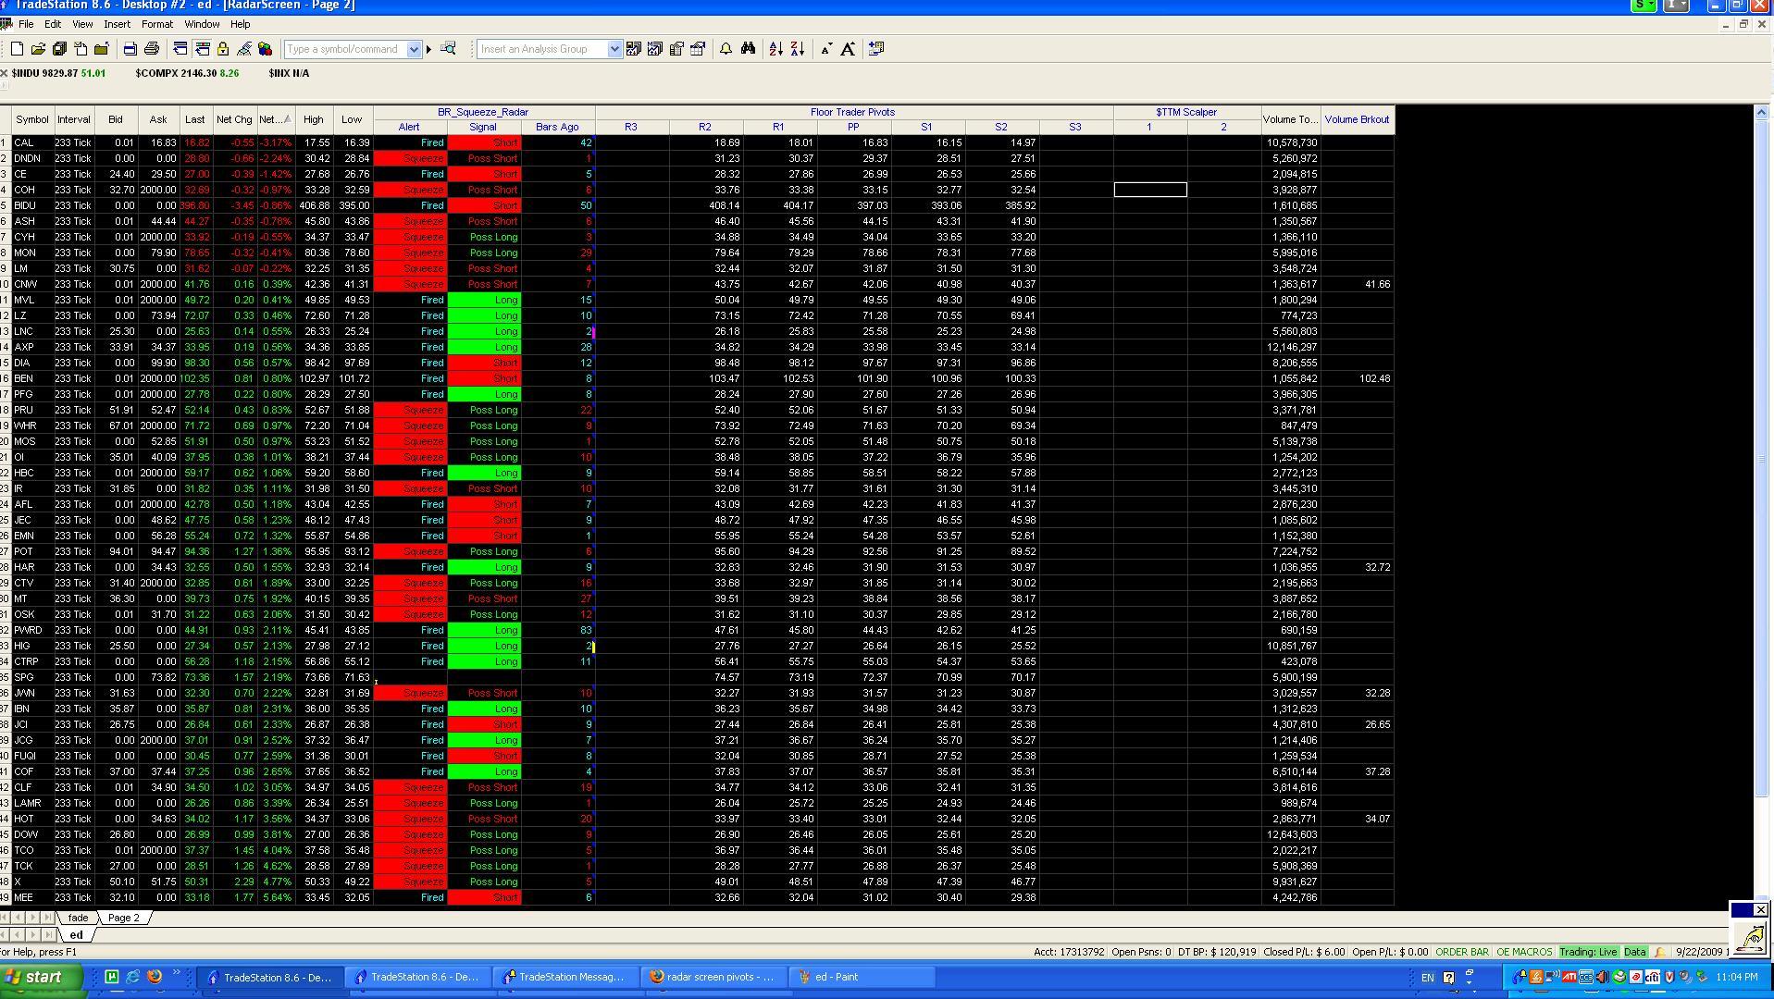
Task: Open the Format menu
Action: (x=156, y=24)
